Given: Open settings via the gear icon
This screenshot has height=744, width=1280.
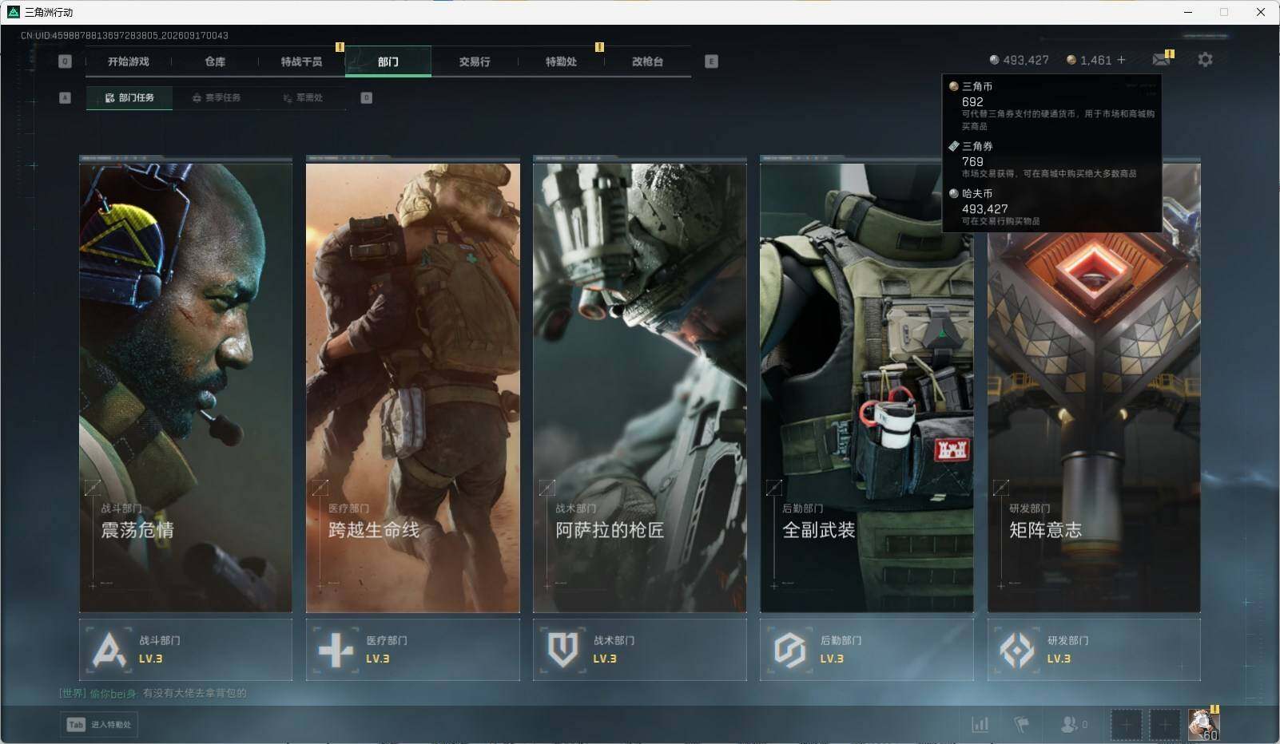Looking at the screenshot, I should coord(1205,60).
